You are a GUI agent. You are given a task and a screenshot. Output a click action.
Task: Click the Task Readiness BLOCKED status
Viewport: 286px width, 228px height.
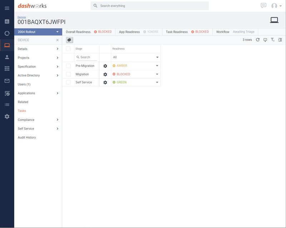click(x=200, y=32)
